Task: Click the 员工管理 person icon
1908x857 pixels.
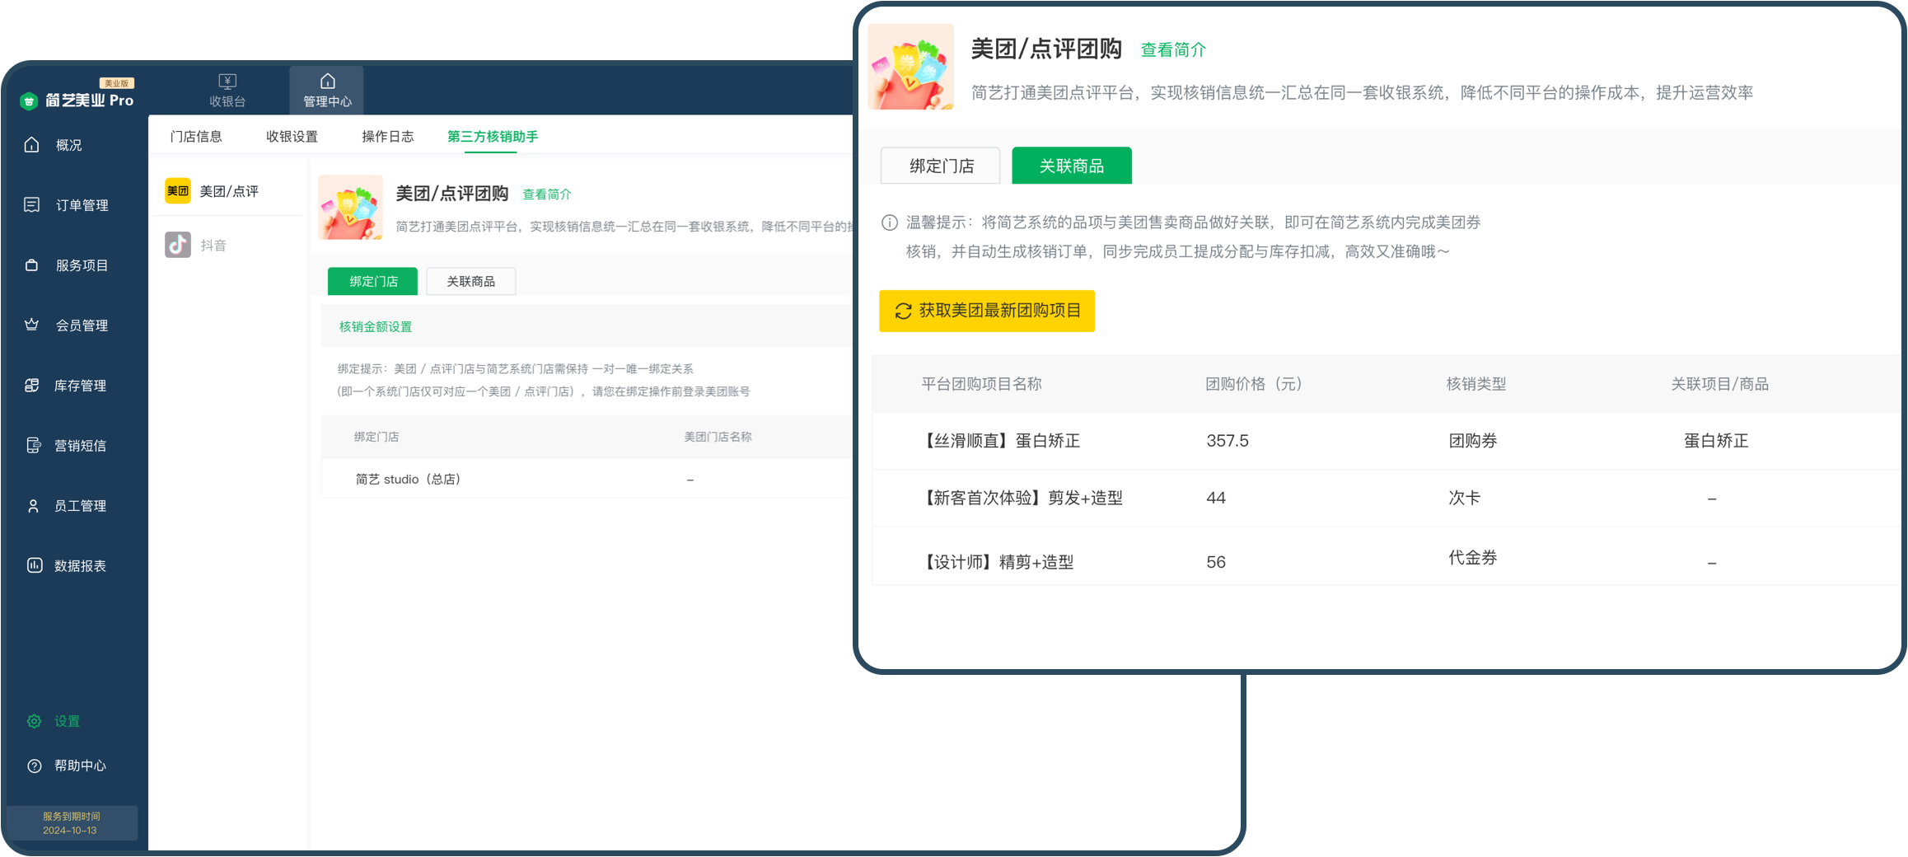Action: coord(33,506)
